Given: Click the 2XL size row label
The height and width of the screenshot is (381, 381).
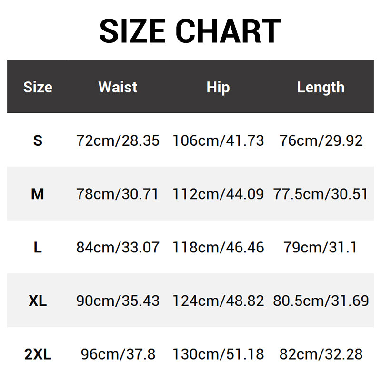Looking at the screenshot, I should click(x=38, y=354).
